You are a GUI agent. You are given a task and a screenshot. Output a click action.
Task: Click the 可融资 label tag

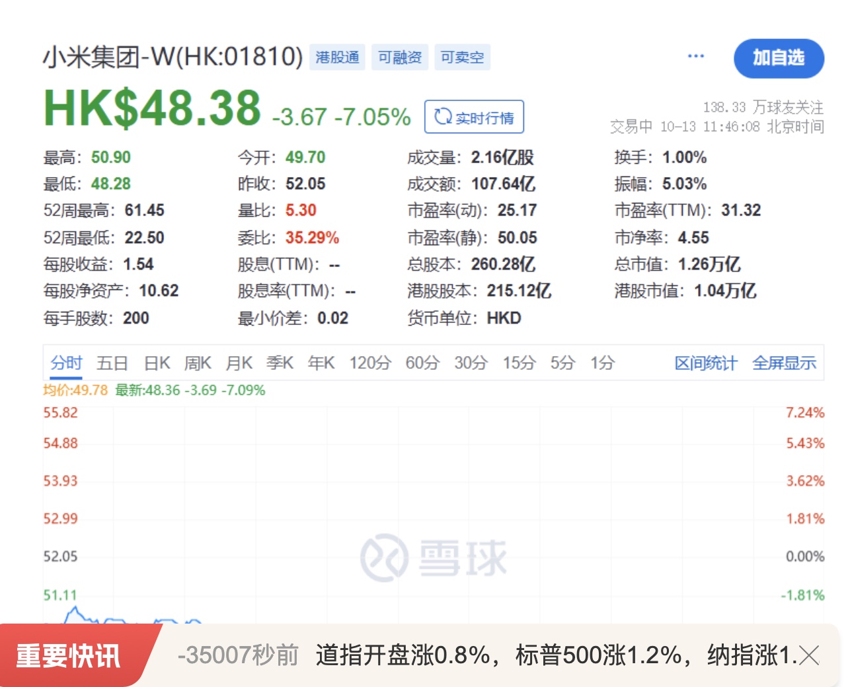tap(399, 57)
